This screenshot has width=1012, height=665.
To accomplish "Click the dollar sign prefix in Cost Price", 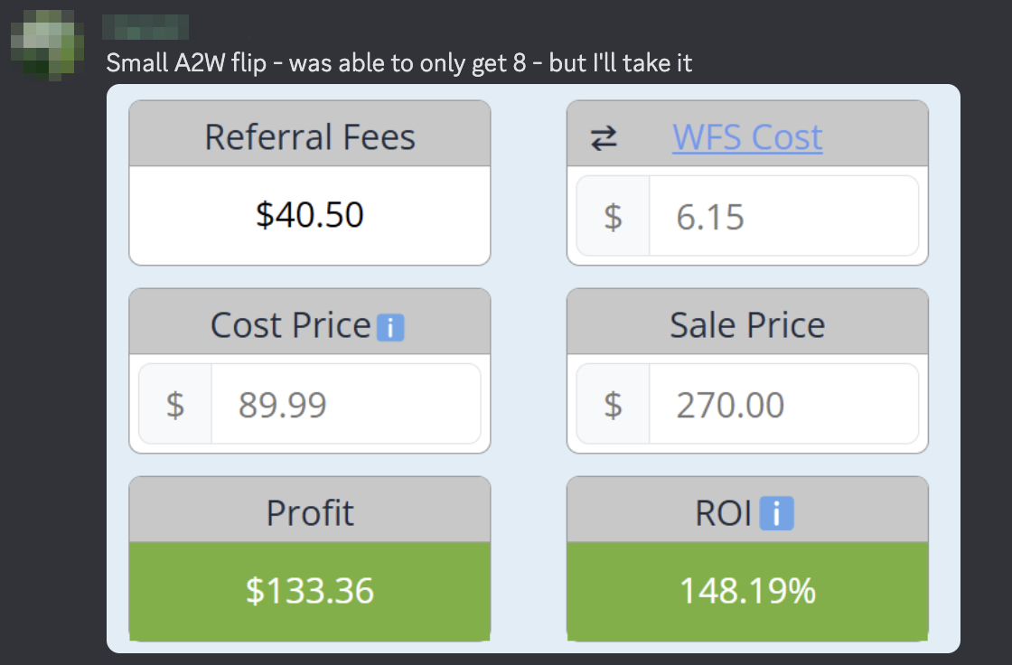I will (175, 405).
